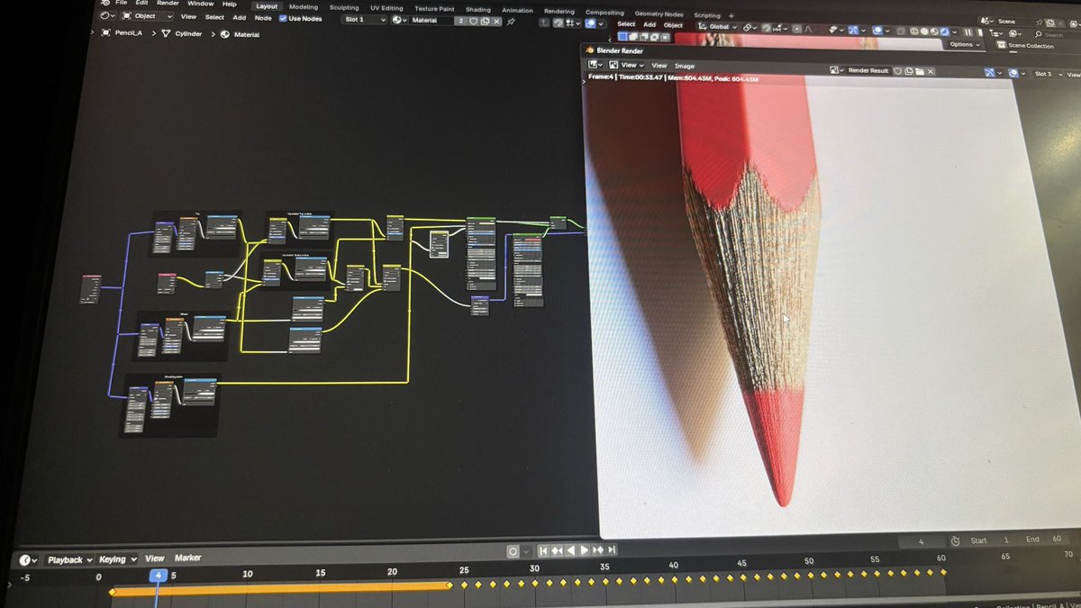The width and height of the screenshot is (1081, 608).
Task: Click the material user count 2 button
Action: [460, 21]
